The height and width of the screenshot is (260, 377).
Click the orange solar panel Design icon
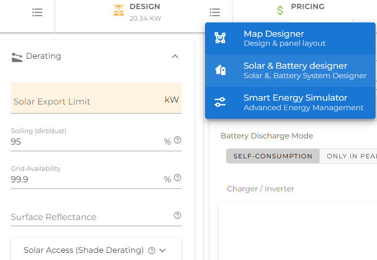(118, 10)
